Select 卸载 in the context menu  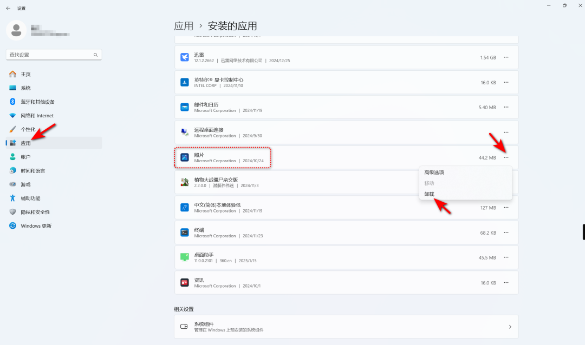tap(428, 194)
